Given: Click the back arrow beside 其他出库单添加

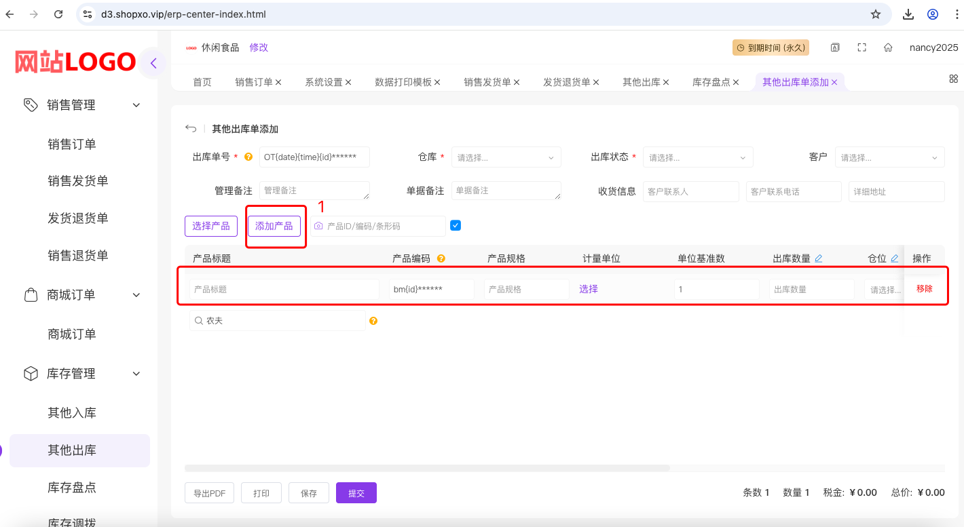Looking at the screenshot, I should pos(191,129).
